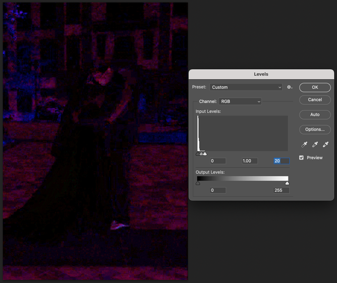Select the gray point eyedropper
This screenshot has width=337, height=283.
click(315, 145)
